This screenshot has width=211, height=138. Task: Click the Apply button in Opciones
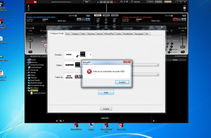106,93
